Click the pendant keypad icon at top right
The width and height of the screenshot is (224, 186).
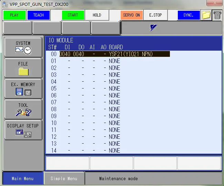click(x=217, y=15)
